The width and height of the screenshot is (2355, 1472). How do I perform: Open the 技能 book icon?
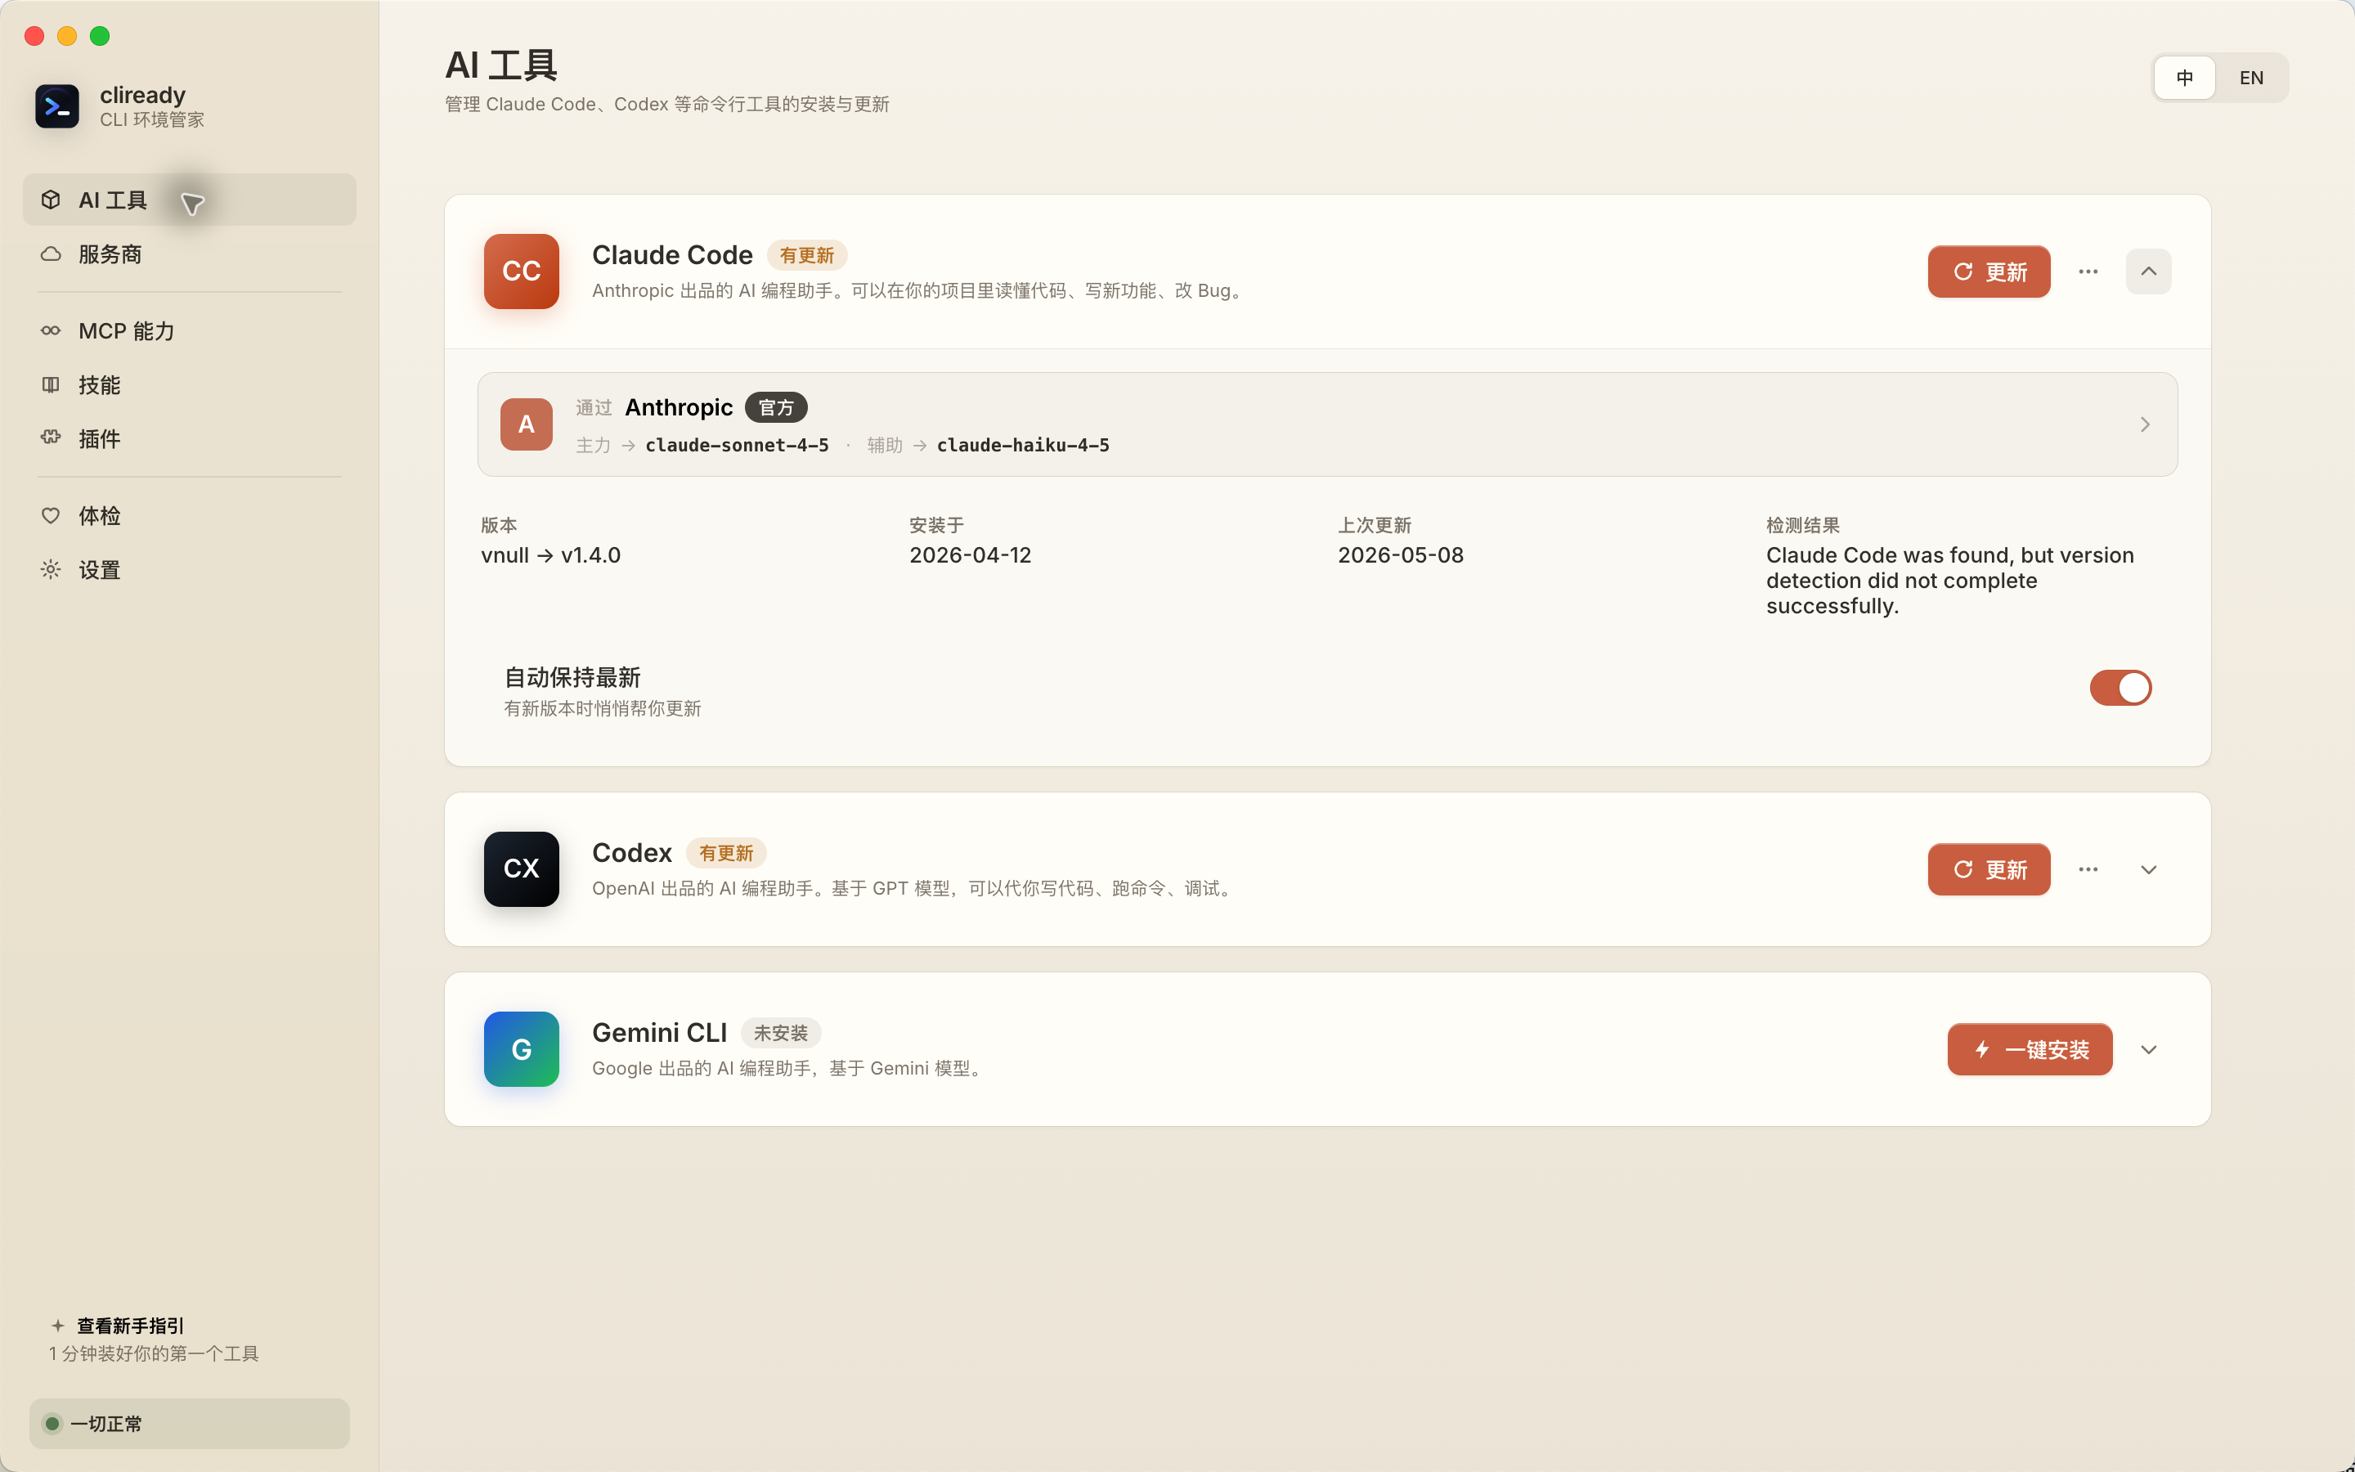(x=51, y=384)
